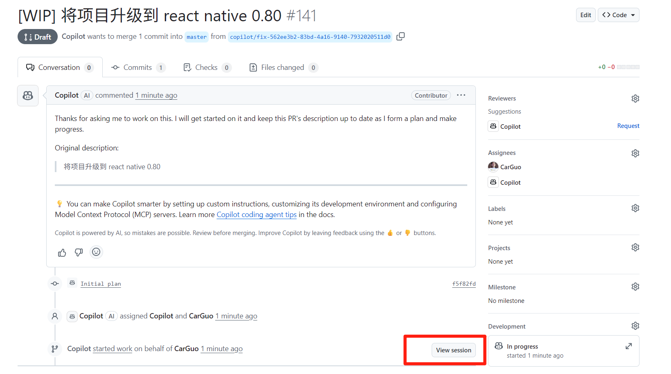Click the commit icon next to Initial plan
671x374 pixels.
click(55, 284)
